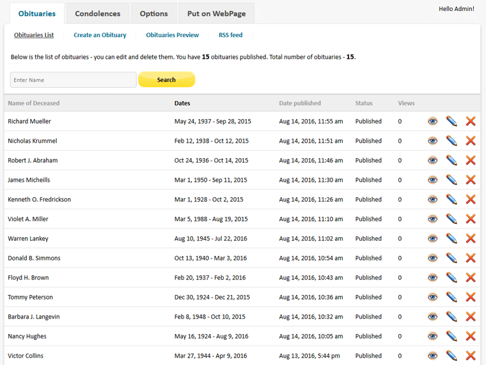Go to Put on WebPage tab

[216, 13]
